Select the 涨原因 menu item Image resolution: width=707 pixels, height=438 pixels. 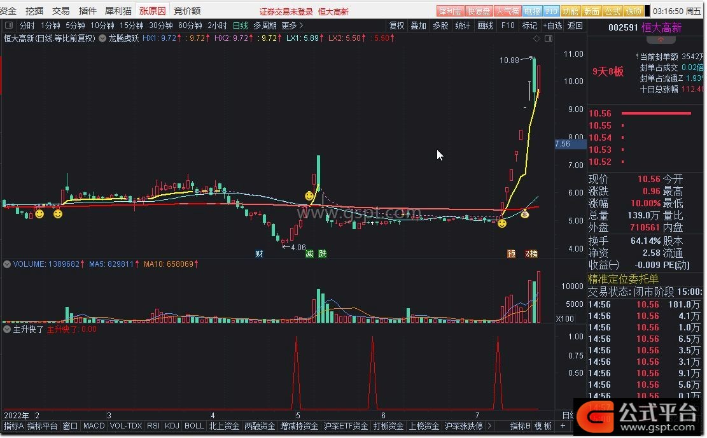point(152,11)
